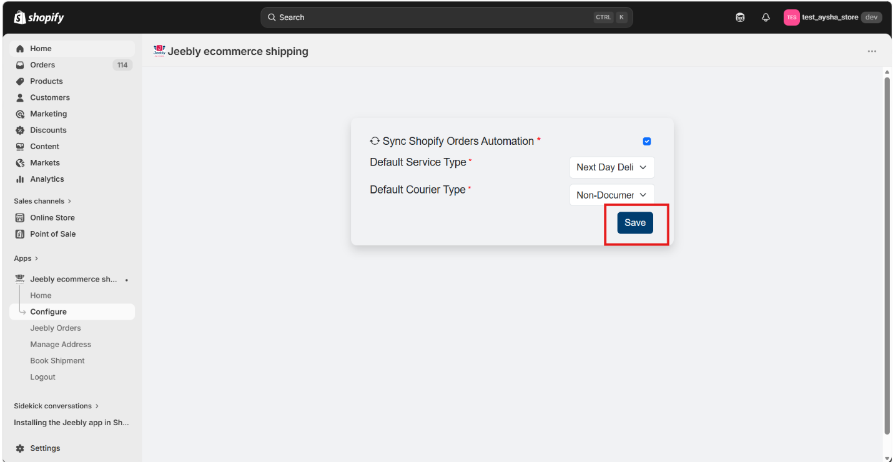The image size is (893, 462).
Task: Click the 114 orders count badge
Action: tap(122, 65)
